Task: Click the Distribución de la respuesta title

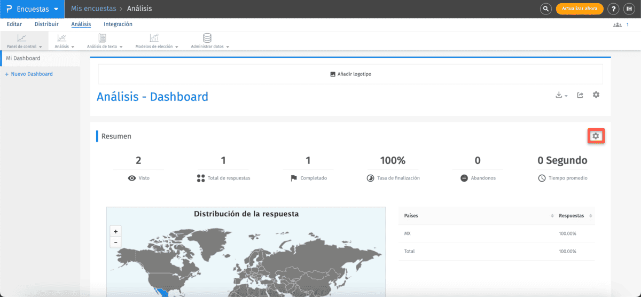Action: 246,214
